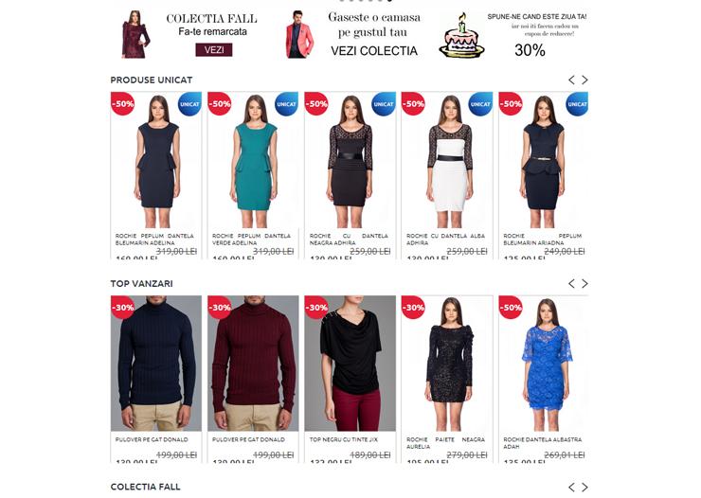
Task: Open Rochie Dantela Albastra Adah title
Action: click(543, 443)
